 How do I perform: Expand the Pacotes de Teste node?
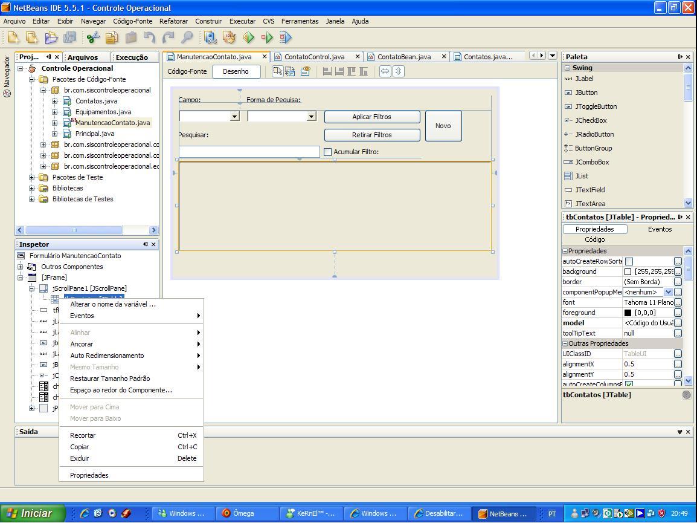pyautogui.click(x=32, y=177)
